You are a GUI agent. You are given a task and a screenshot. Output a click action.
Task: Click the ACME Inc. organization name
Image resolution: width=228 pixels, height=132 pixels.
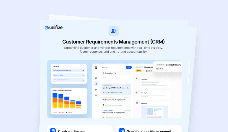coord(105,67)
